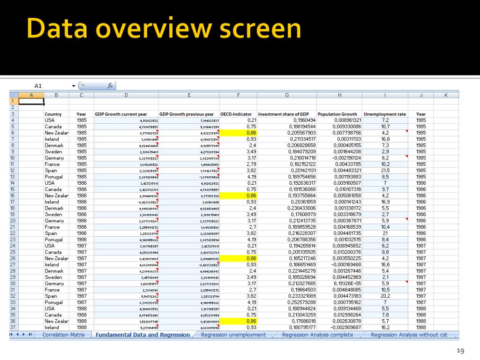Select column G header
The height and width of the screenshot is (360, 480).
(287, 95)
